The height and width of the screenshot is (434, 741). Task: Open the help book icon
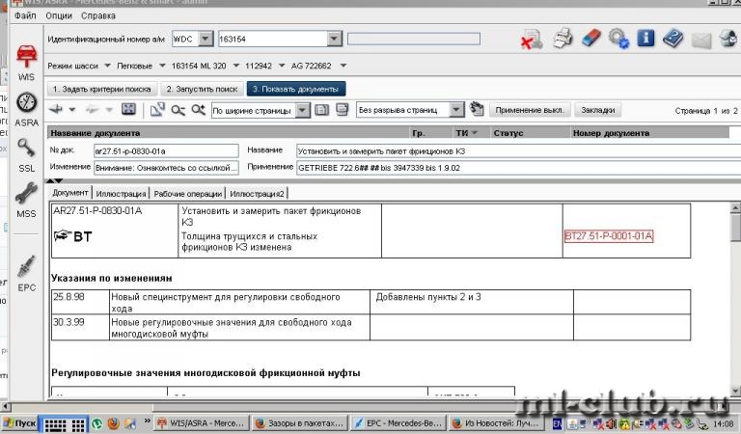point(672,39)
